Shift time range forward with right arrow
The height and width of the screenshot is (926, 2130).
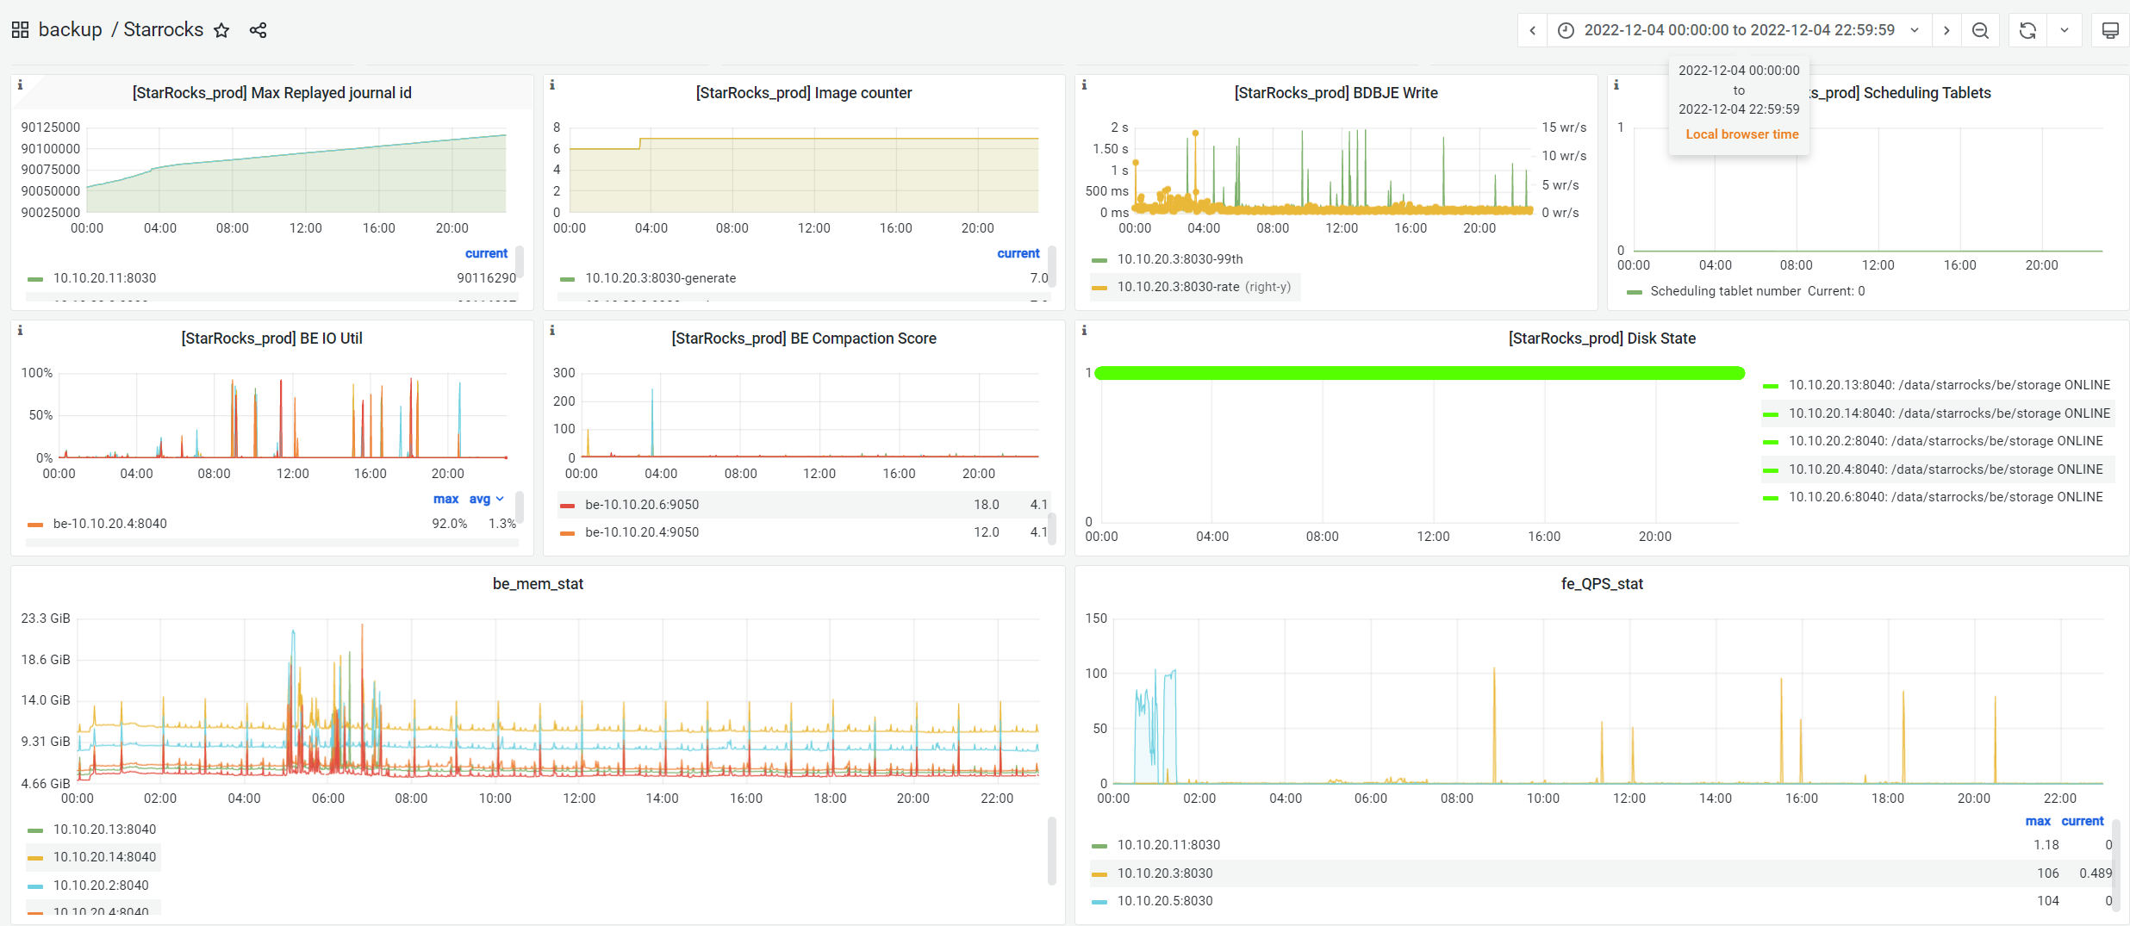pyautogui.click(x=1946, y=30)
